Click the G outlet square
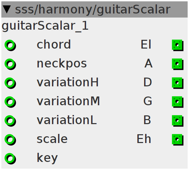This screenshot has width=189, height=170. [x=178, y=102]
